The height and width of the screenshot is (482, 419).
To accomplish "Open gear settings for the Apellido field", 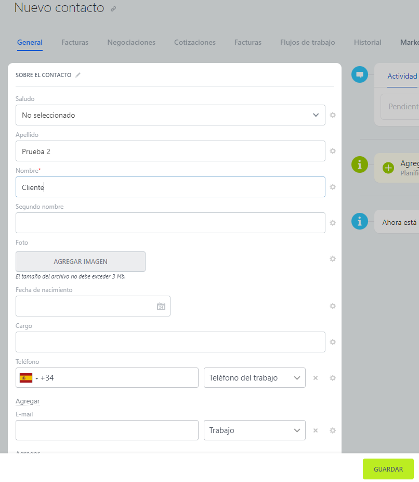I will [333, 151].
